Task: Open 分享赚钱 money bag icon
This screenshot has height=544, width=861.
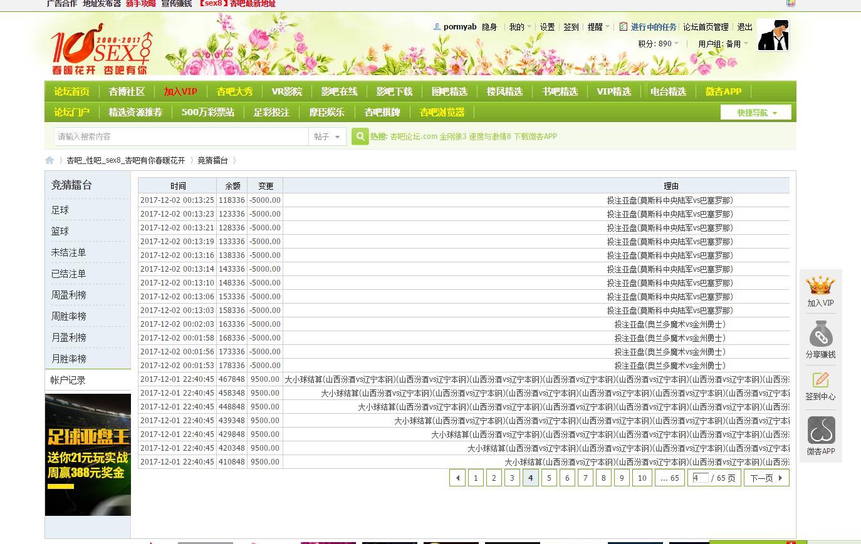Action: point(820,334)
